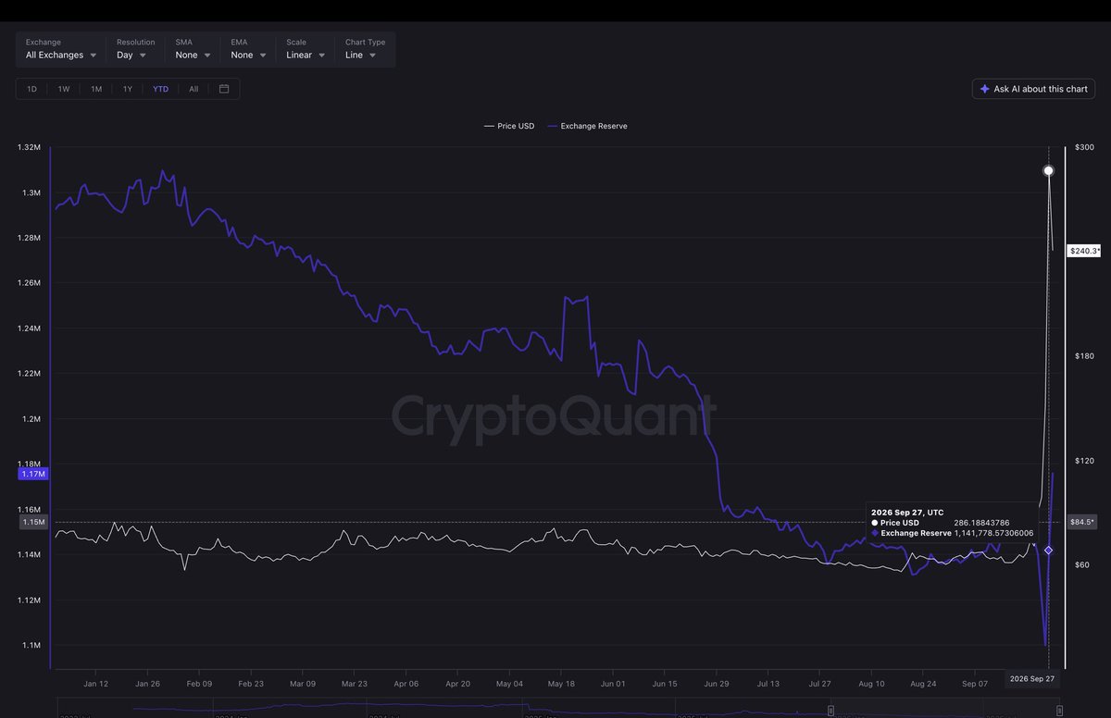
Task: Click the purple Exchange Reserve diamond marker
Action: click(1048, 550)
